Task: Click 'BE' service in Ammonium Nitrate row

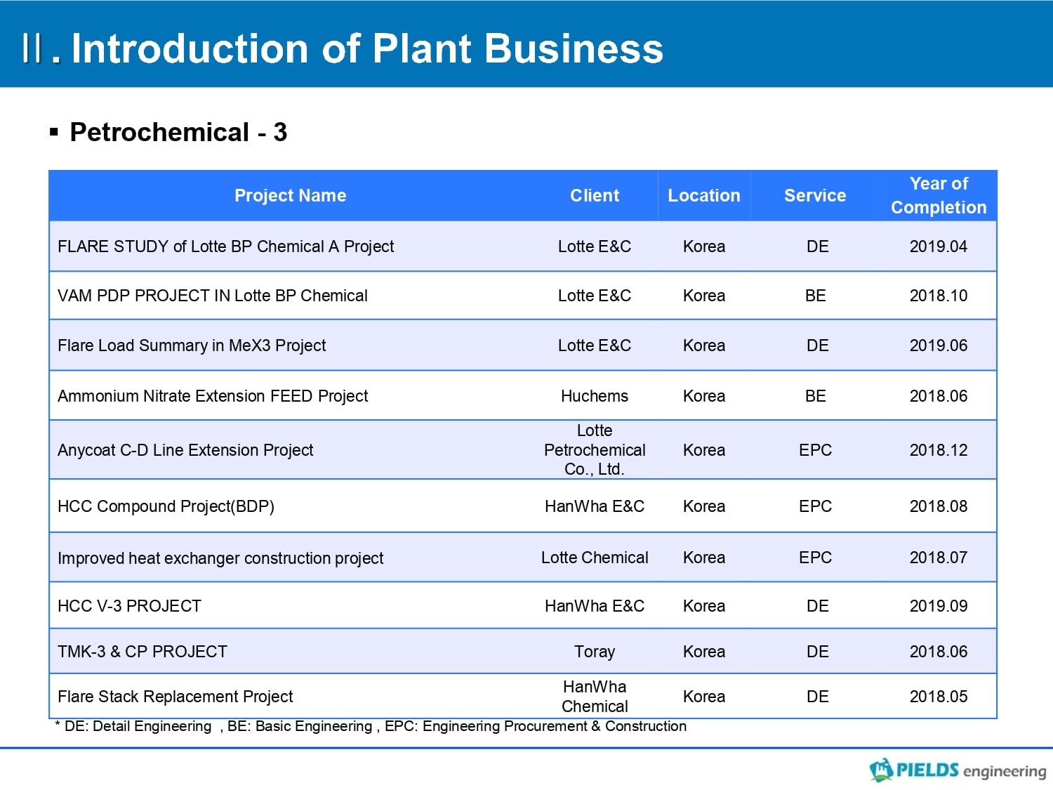Action: point(815,396)
